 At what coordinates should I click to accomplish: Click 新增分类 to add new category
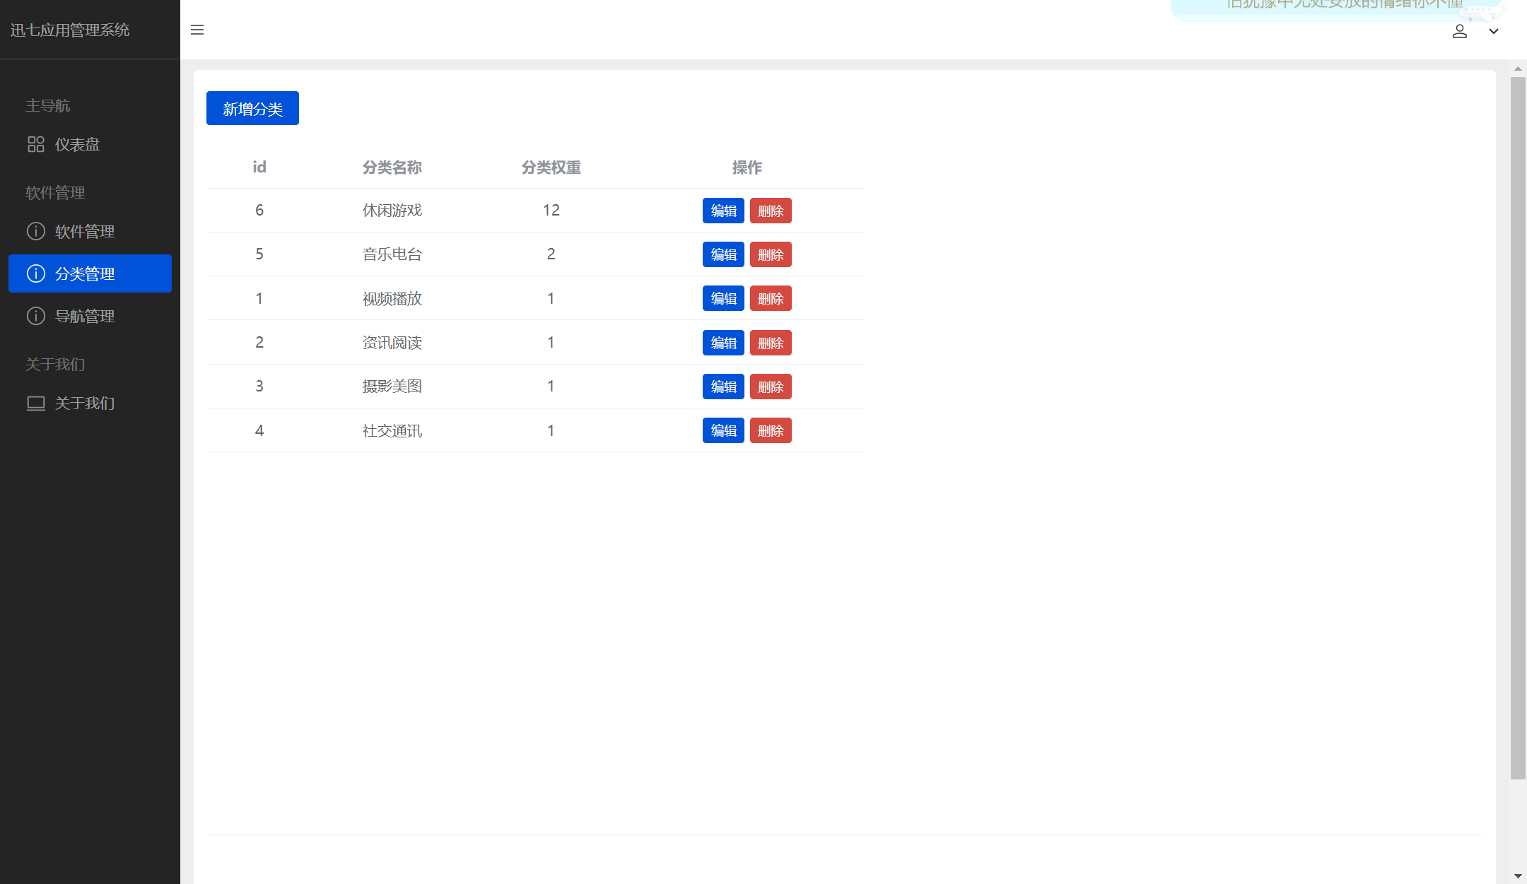(252, 107)
